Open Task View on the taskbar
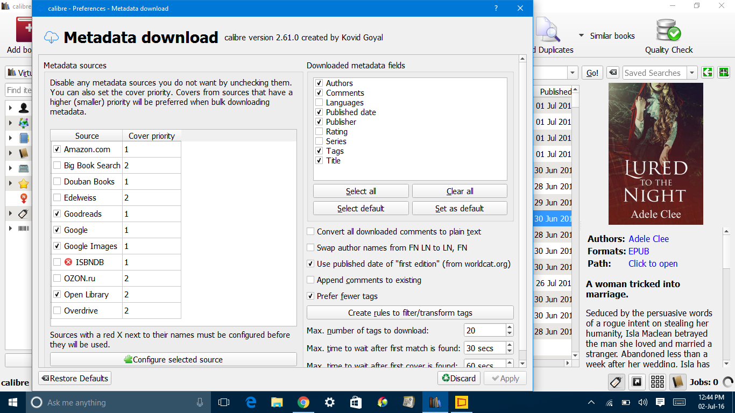Image resolution: width=735 pixels, height=413 pixels. tap(224, 402)
